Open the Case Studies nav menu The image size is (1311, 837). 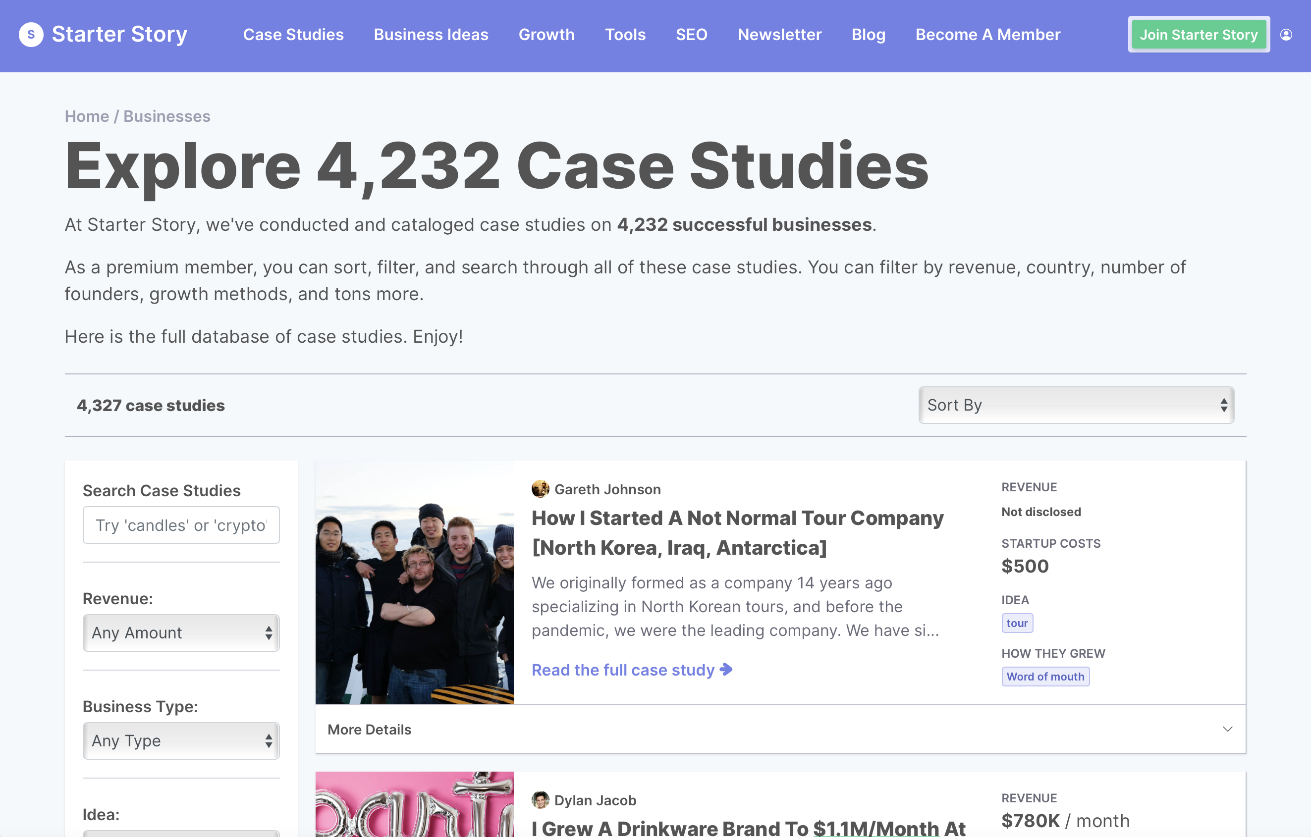[293, 34]
